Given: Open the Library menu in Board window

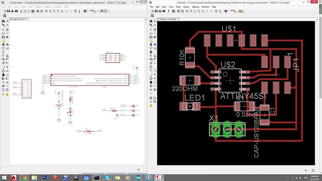Looking at the screenshot, I should [x=186, y=7].
